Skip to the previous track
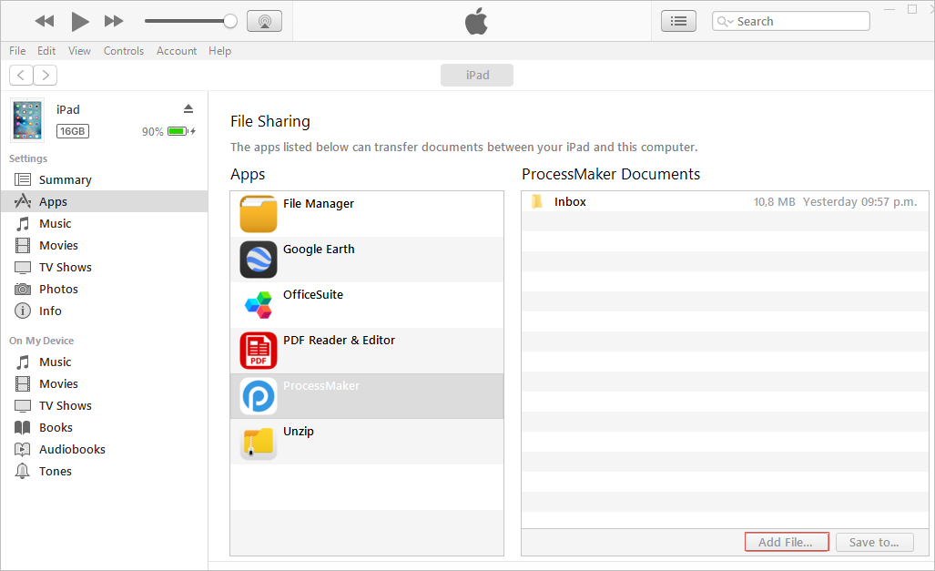The image size is (935, 571). [44, 21]
